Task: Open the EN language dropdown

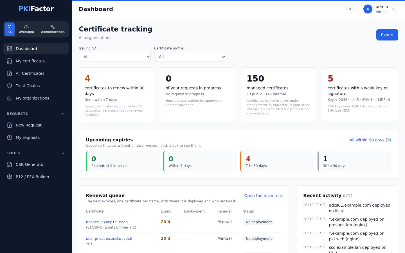Action: click(351, 9)
